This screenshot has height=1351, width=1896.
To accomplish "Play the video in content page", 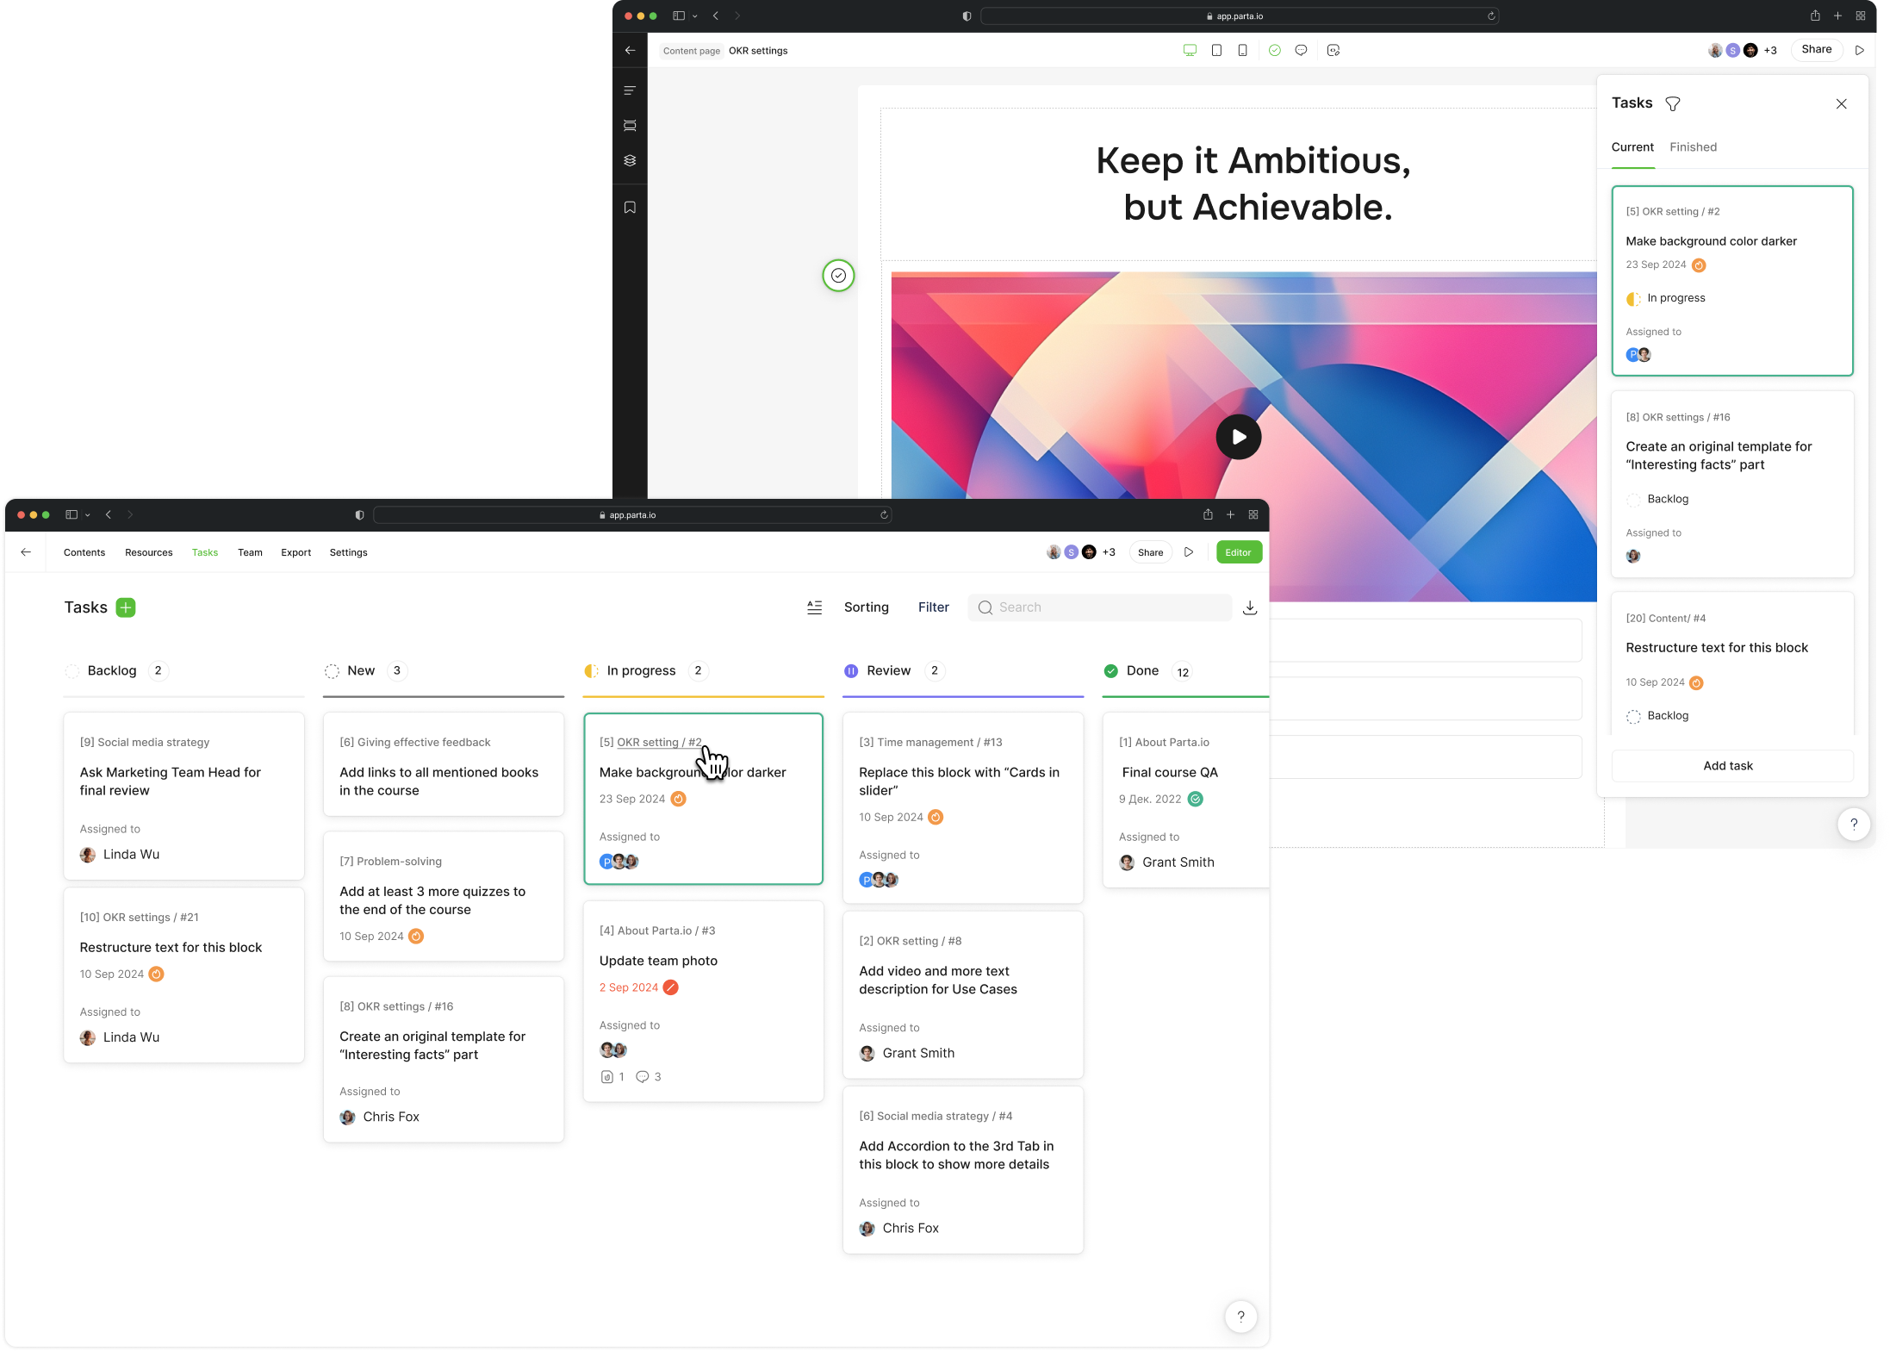I will click(1238, 437).
